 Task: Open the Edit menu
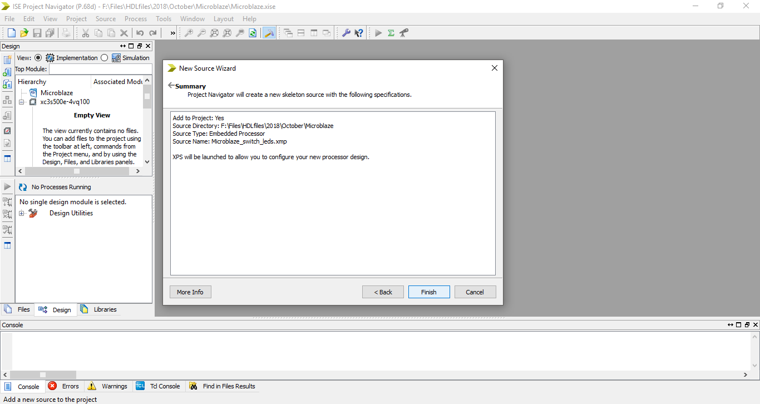[x=29, y=19]
